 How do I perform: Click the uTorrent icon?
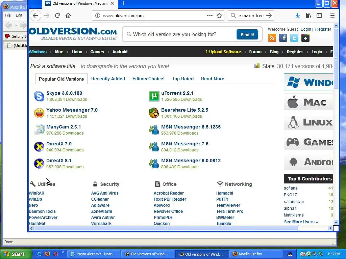click(x=154, y=96)
